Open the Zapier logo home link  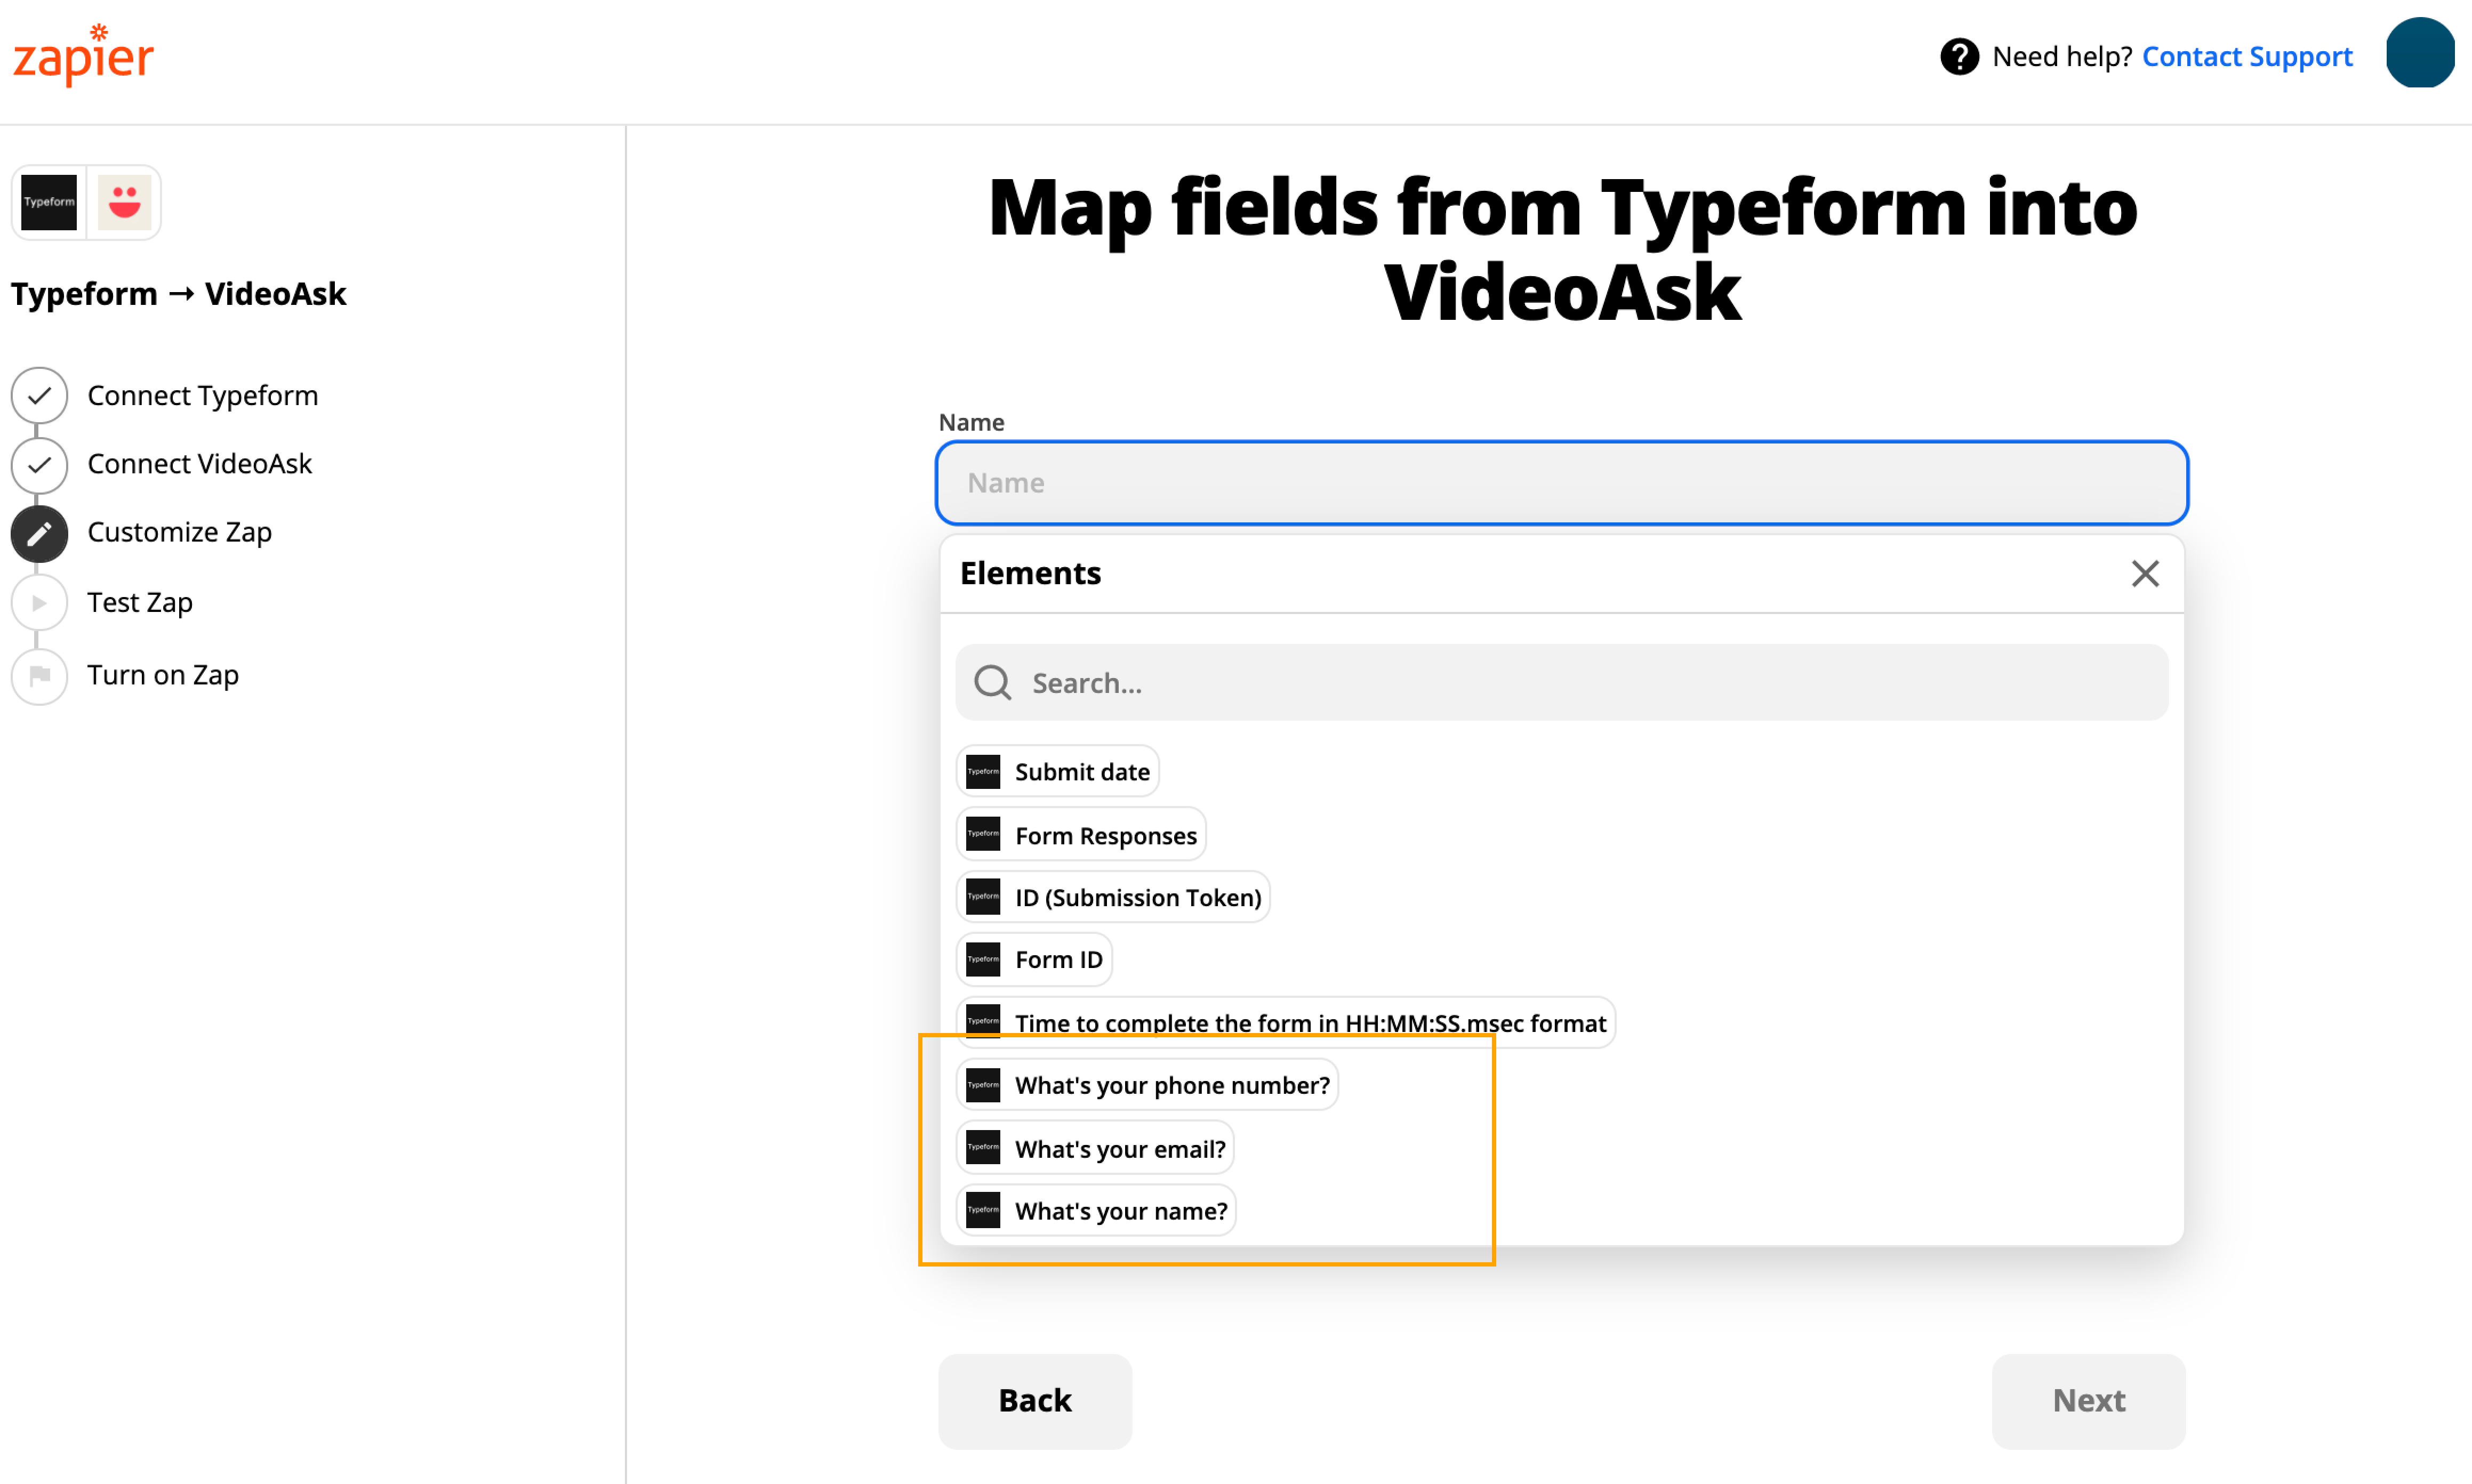83,55
